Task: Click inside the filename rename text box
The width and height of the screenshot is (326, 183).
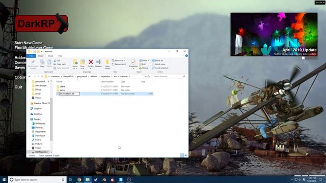Action: tap(69, 94)
